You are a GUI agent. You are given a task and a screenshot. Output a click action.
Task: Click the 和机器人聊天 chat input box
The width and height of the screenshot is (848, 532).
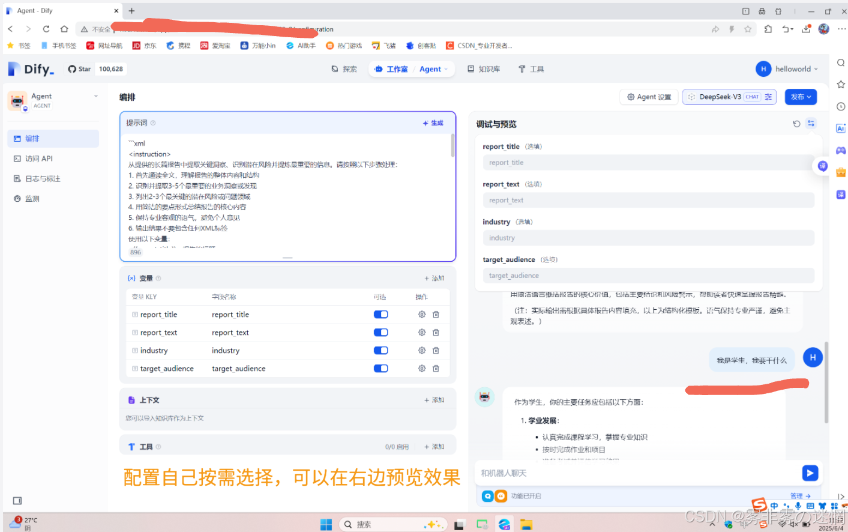[x=639, y=473]
